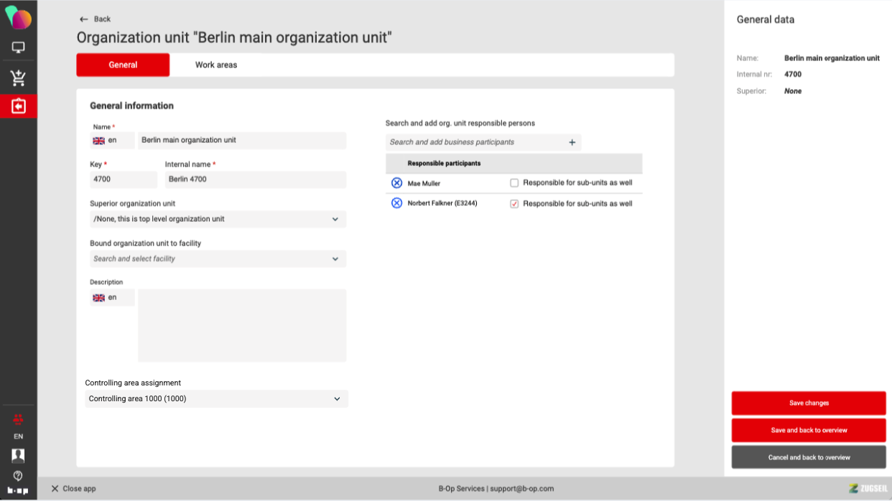Switch to the Work areas tab
The height and width of the screenshot is (501, 892).
(216, 65)
